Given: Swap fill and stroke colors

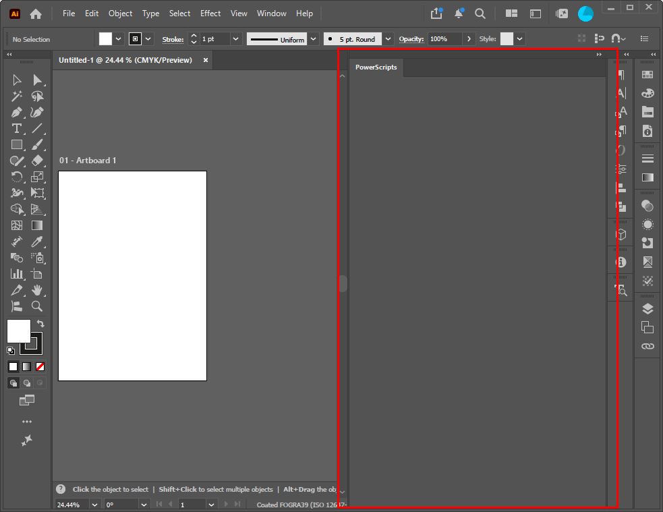Looking at the screenshot, I should (x=40, y=323).
